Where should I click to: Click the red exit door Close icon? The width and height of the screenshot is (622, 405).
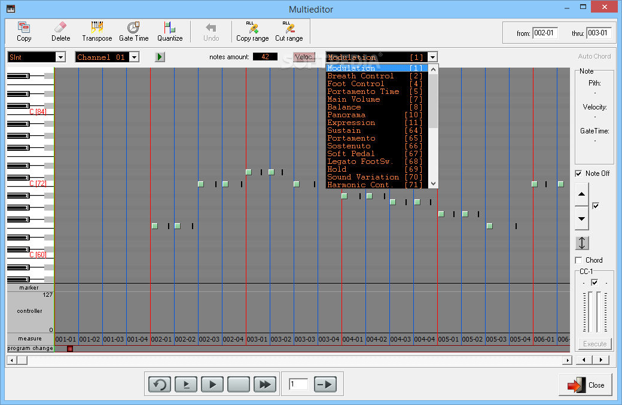click(577, 385)
